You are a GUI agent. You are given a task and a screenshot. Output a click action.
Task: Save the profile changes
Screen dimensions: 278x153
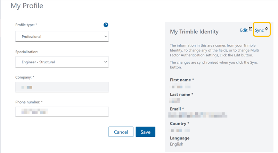click(x=145, y=132)
